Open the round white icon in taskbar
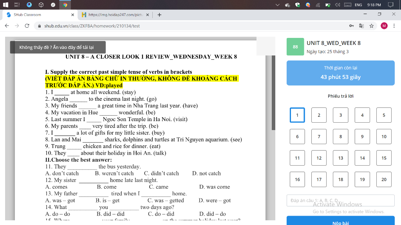Image resolution: width=401 pixels, height=225 pixels. pos(53,5)
